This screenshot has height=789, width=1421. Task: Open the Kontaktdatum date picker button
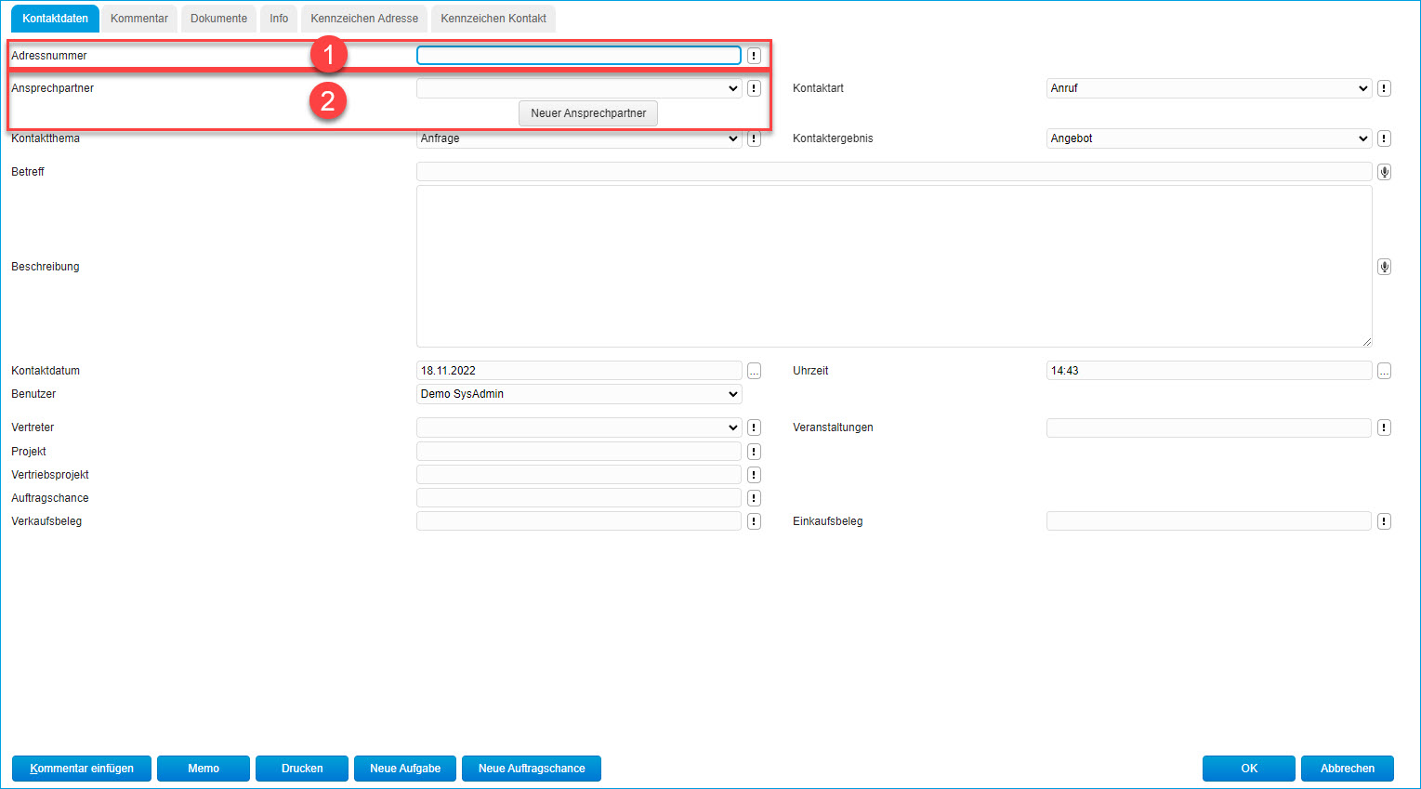[x=754, y=371]
